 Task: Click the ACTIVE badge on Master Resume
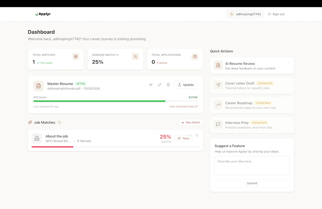pos(81,84)
